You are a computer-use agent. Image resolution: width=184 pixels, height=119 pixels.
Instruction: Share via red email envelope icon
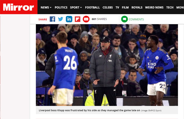point(86,19)
